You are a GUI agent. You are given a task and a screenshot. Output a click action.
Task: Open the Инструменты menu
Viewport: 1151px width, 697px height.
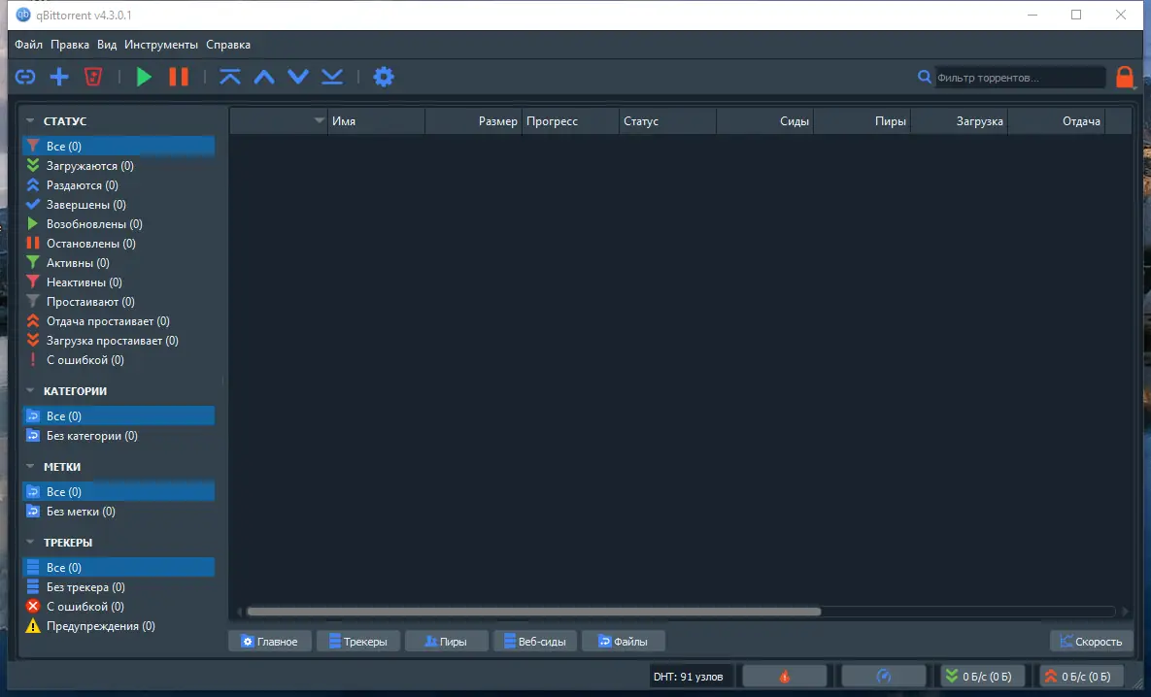[161, 45]
